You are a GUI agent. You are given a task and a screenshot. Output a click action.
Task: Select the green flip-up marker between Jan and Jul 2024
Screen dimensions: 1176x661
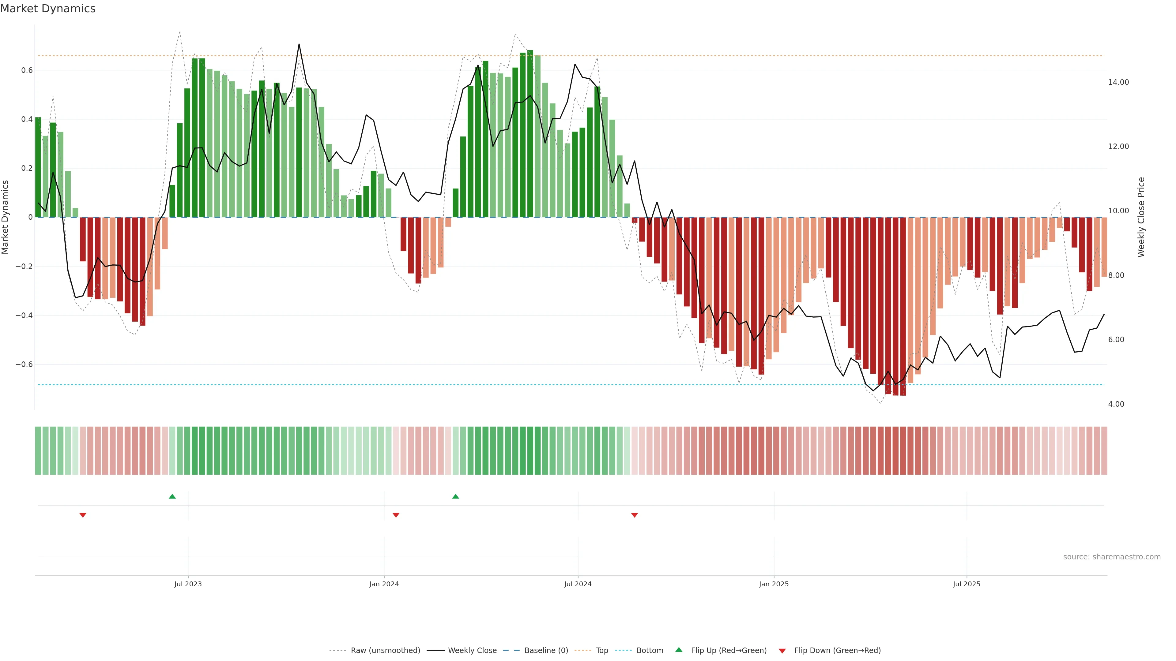tap(456, 496)
